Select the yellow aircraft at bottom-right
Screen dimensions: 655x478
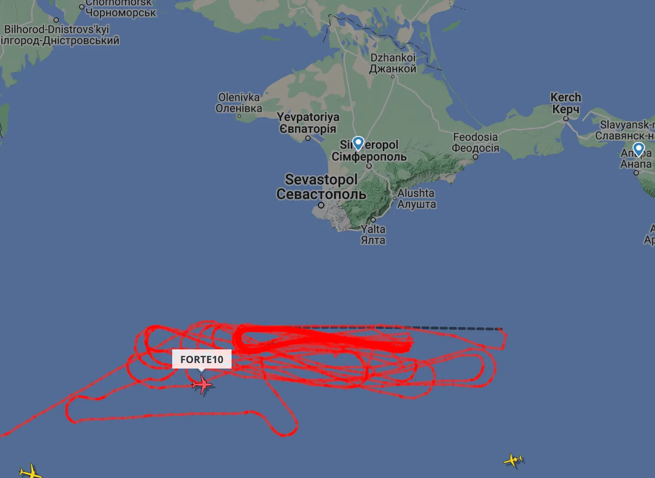coord(513,460)
